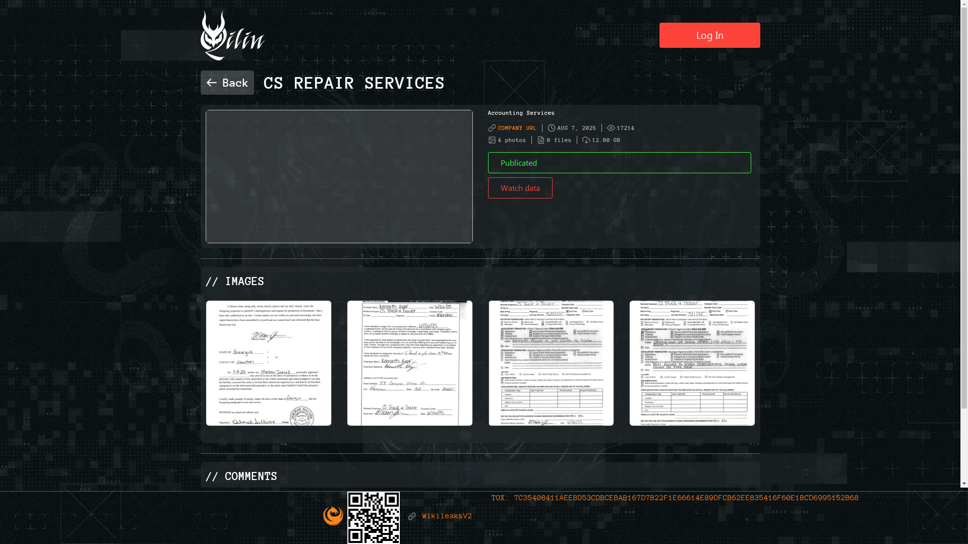Image resolution: width=968 pixels, height=544 pixels.
Task: Click the eye views-count icon
Action: coord(611,128)
